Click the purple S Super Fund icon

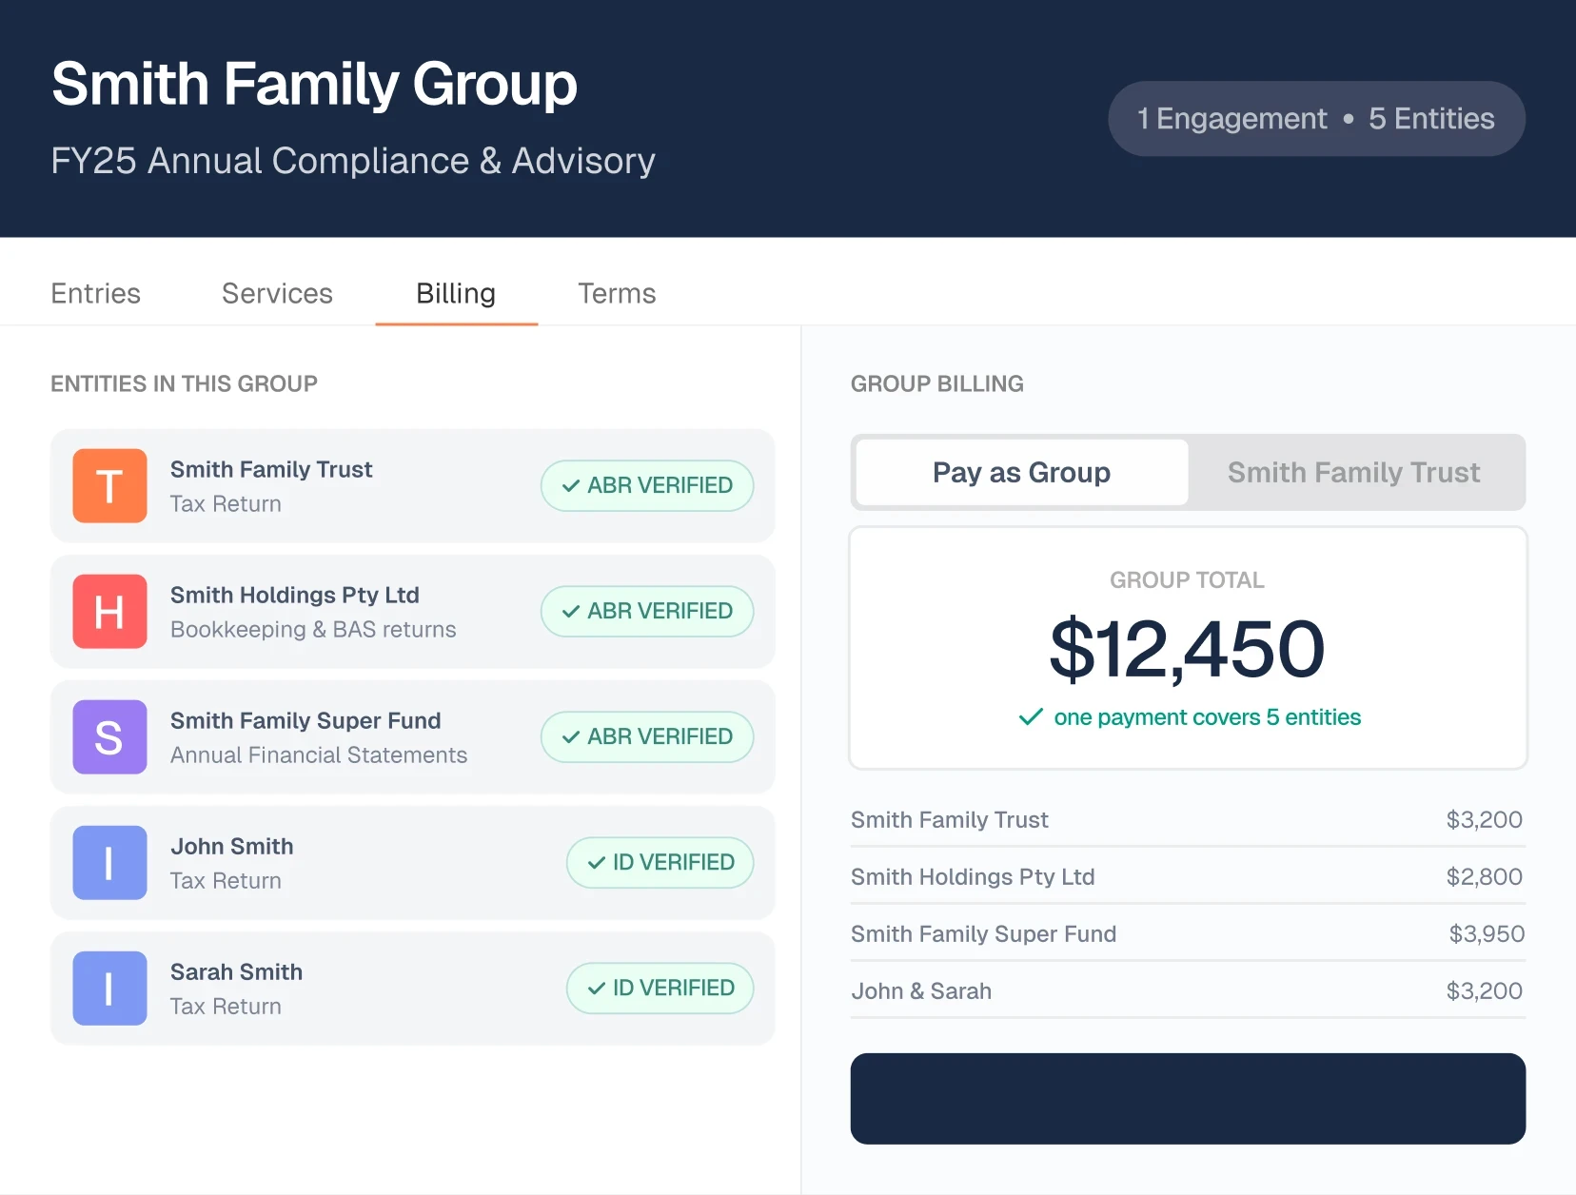click(109, 737)
